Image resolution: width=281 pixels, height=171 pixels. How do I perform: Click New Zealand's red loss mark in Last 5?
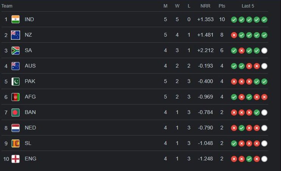coord(234,35)
